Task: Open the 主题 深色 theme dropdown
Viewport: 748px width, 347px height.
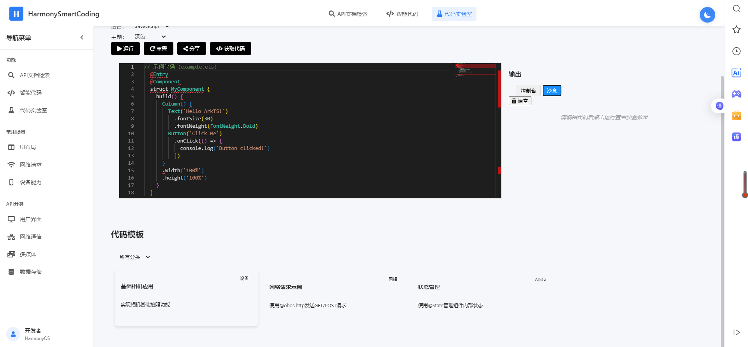Action: (x=150, y=37)
